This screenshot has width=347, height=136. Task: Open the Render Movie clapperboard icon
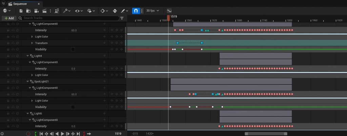coord(44,10)
